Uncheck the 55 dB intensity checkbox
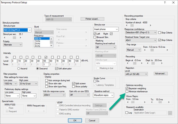Image resolution: width=178 pixels, height=124 pixels. pos(46,57)
